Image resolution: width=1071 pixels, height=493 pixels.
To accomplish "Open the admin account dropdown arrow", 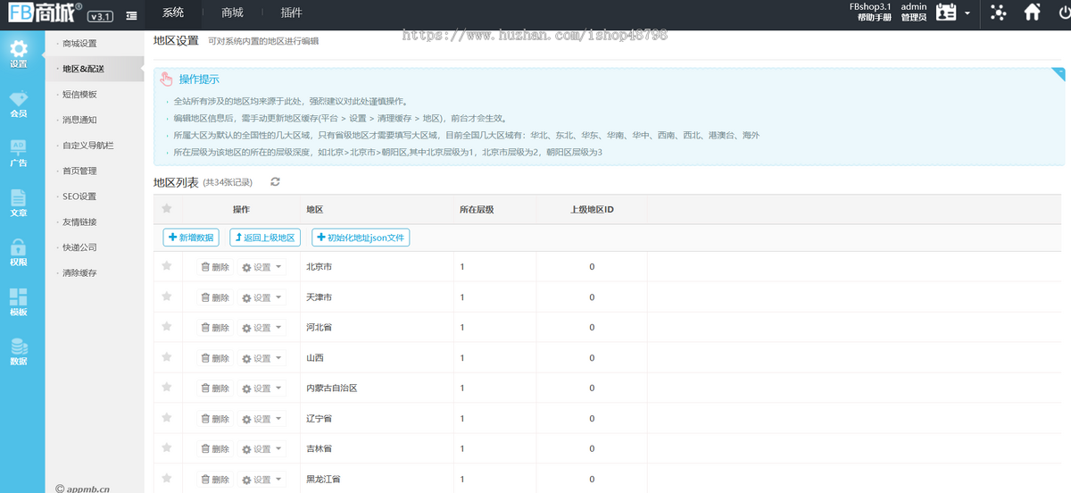I will pyautogui.click(x=967, y=13).
